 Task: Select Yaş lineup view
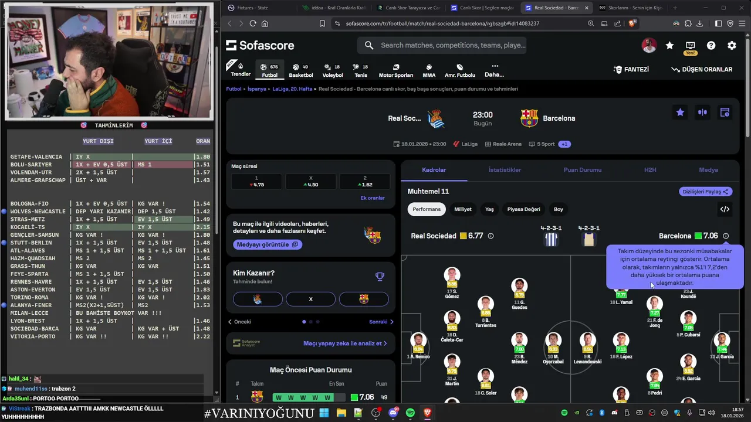pos(489,209)
